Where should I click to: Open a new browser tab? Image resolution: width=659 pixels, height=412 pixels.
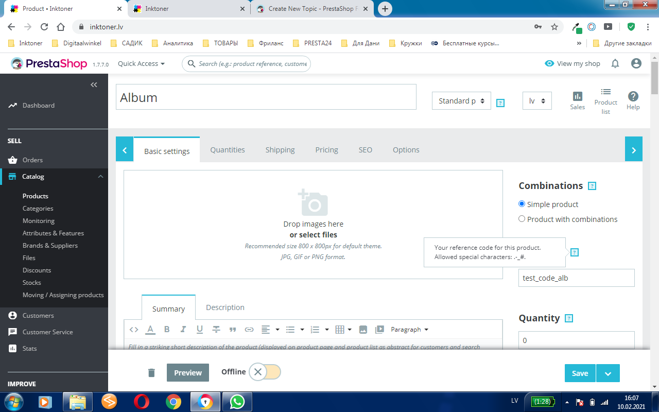(x=385, y=9)
